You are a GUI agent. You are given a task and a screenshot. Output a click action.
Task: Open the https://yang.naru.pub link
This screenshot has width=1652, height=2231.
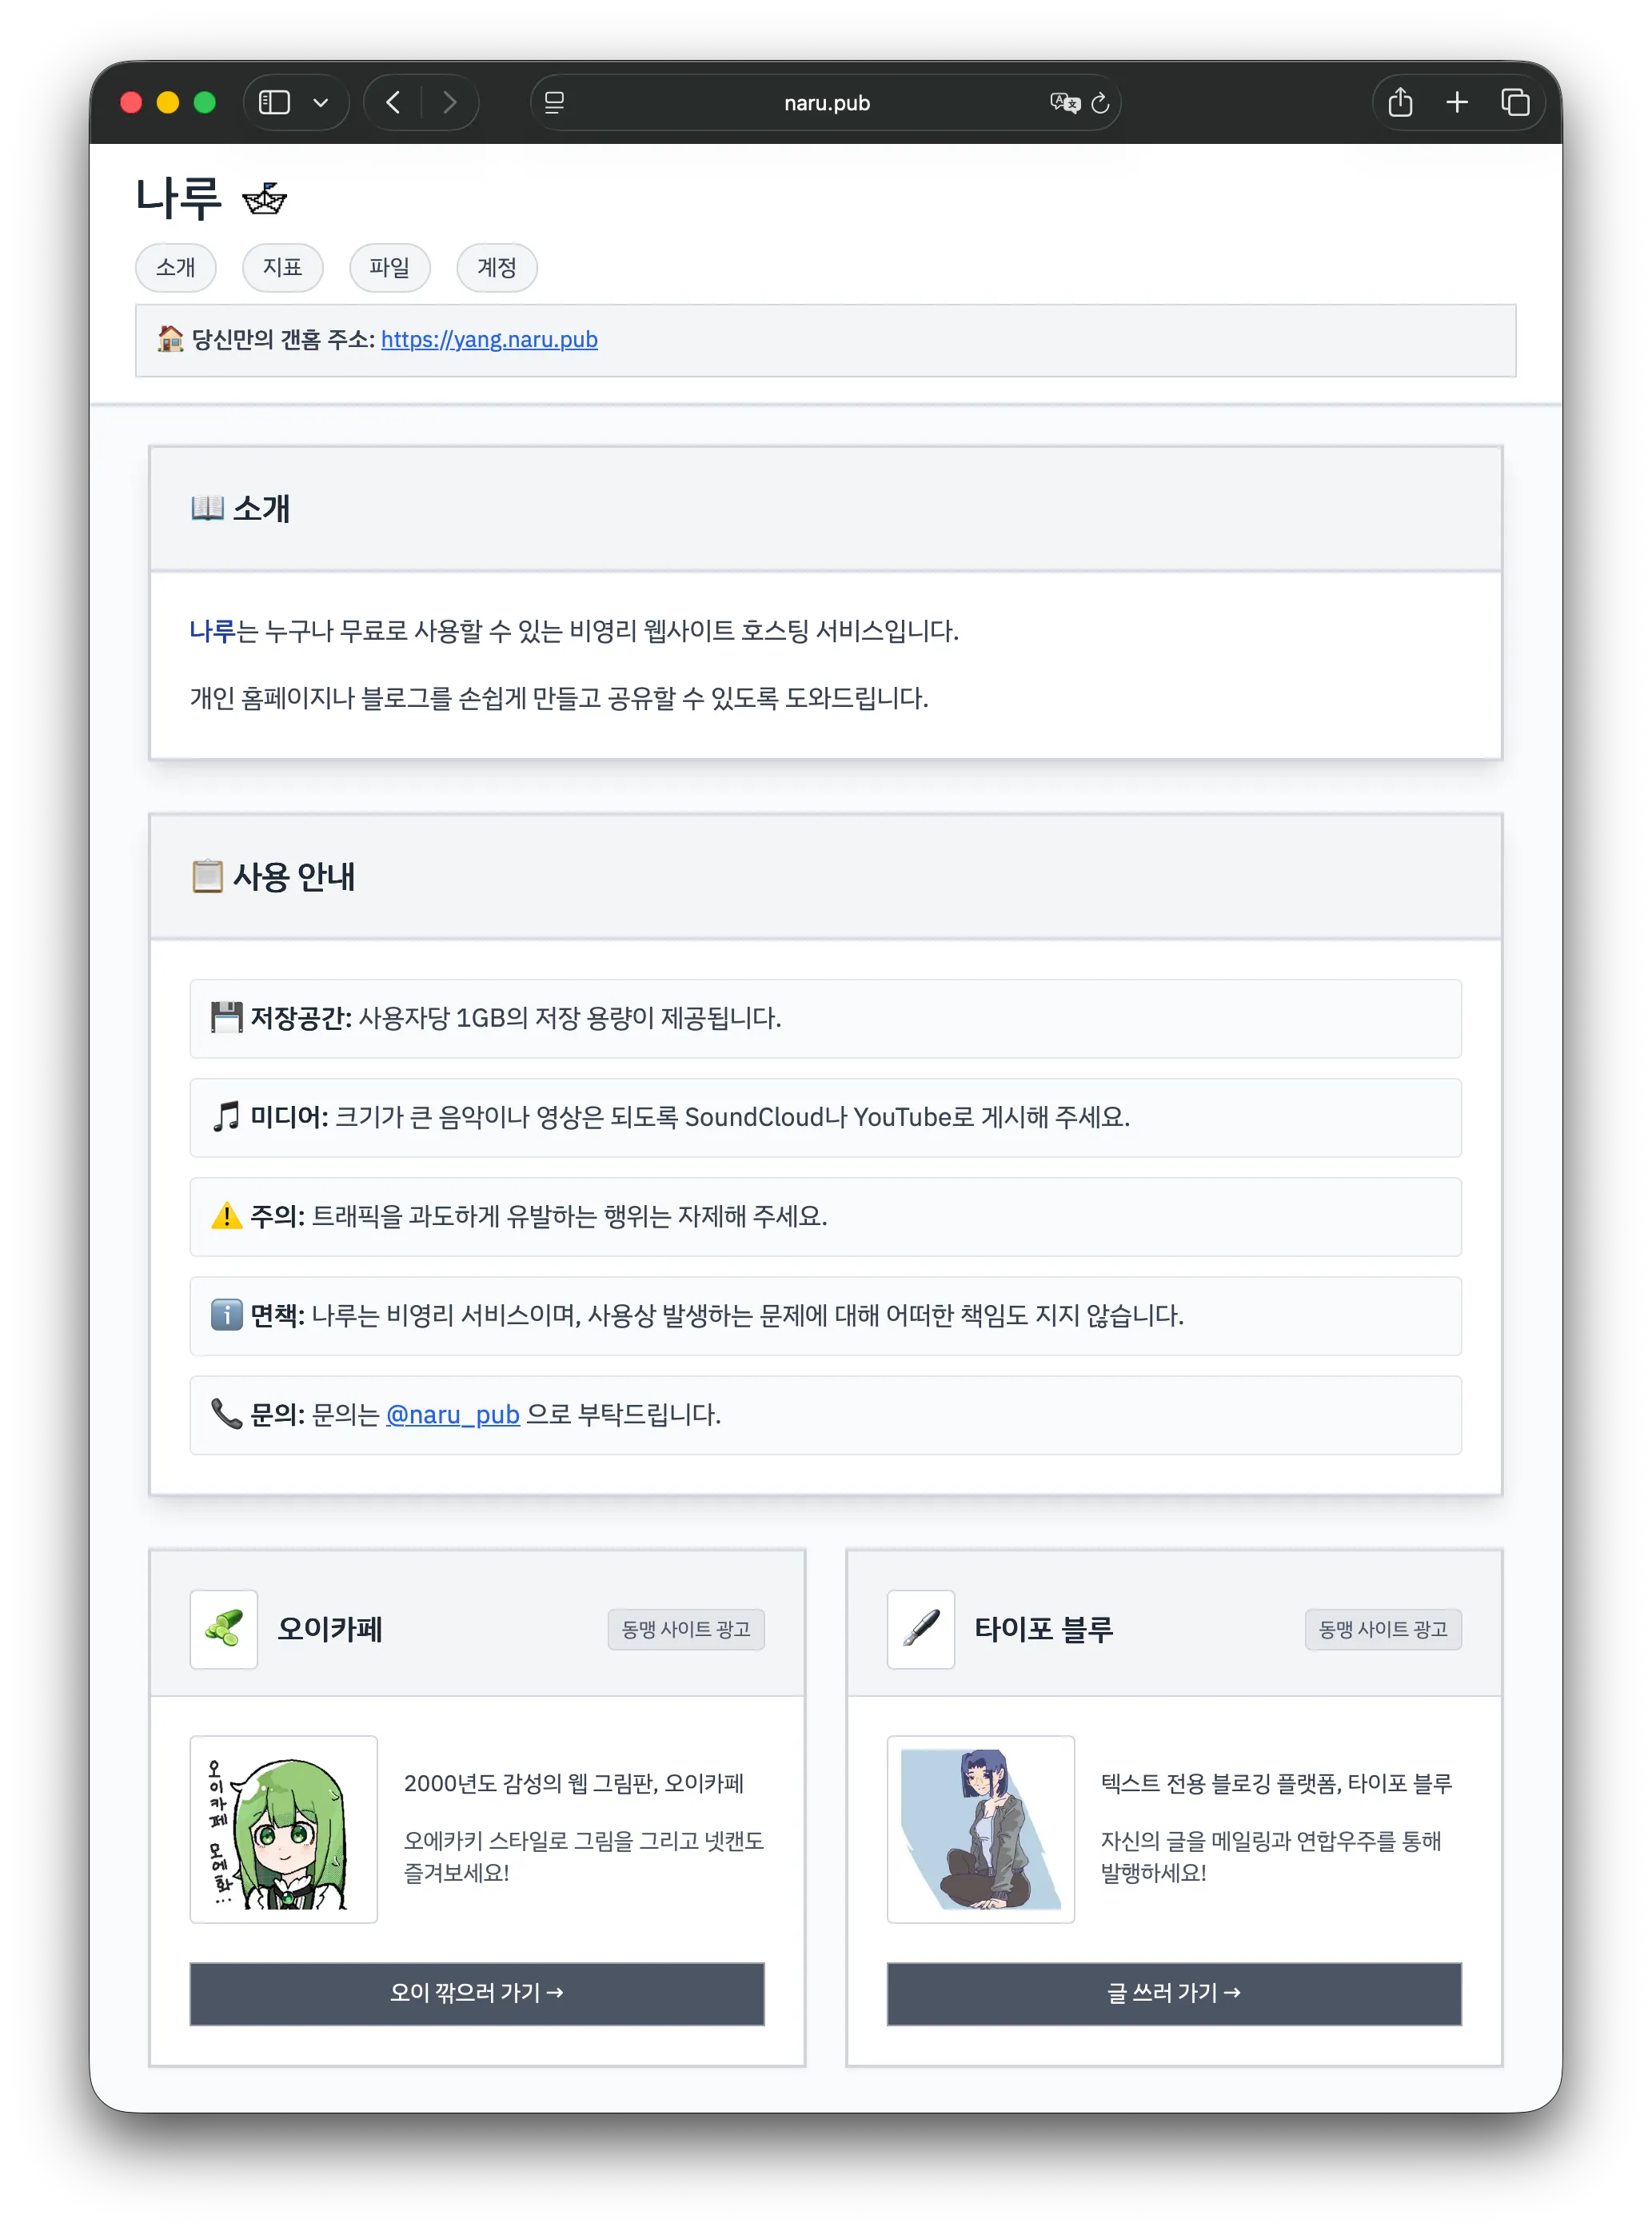pyautogui.click(x=489, y=340)
